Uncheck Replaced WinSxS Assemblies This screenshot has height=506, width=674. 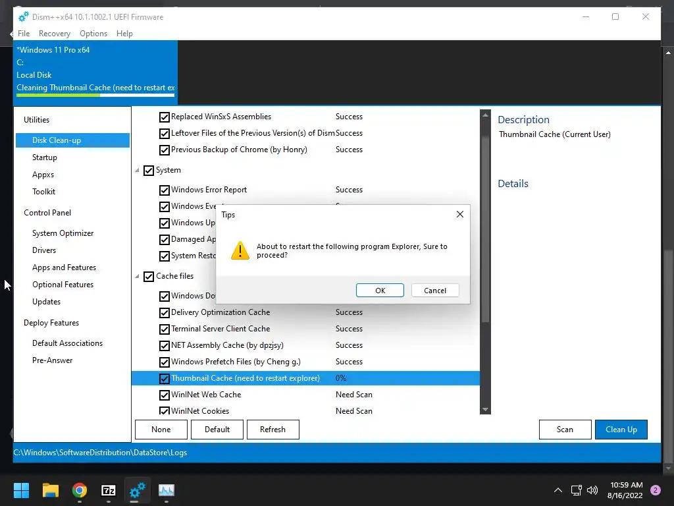point(164,117)
